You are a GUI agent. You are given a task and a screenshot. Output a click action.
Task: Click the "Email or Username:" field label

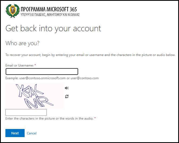point(19,65)
